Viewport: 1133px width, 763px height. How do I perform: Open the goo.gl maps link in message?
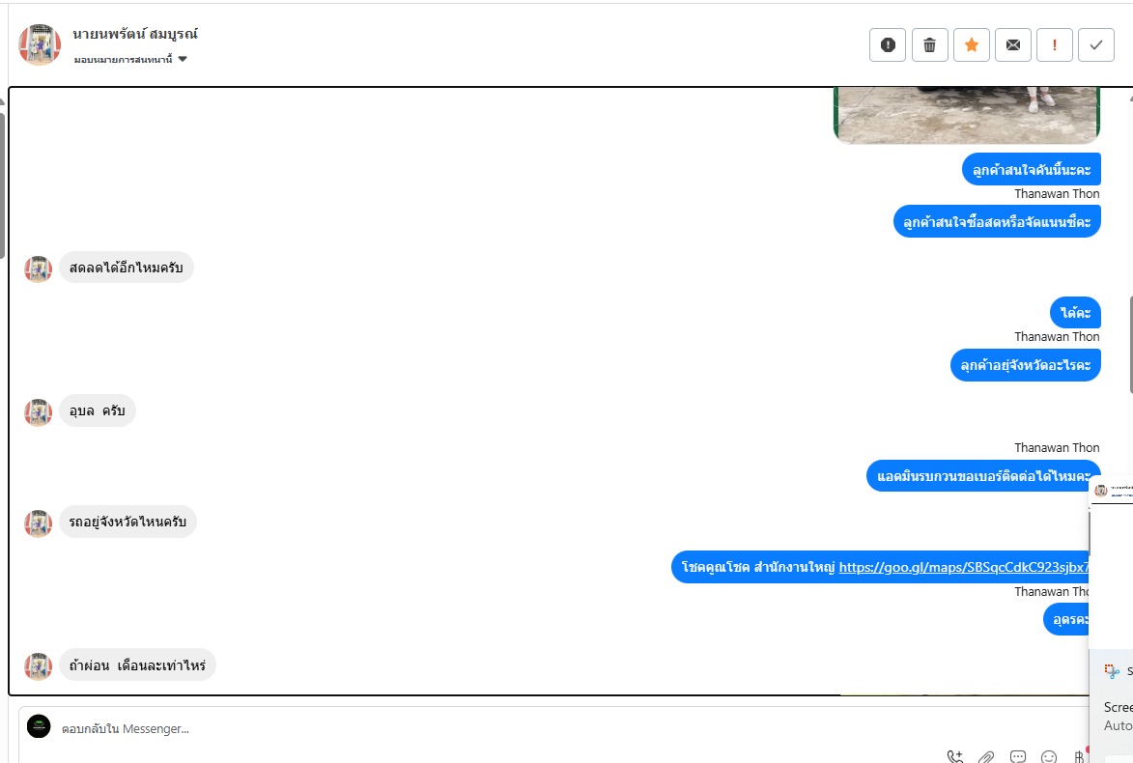point(963,567)
